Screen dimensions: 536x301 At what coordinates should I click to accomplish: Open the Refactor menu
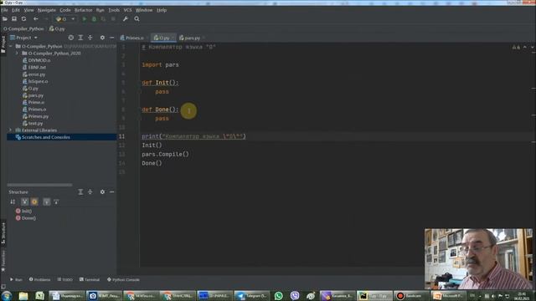tap(84, 10)
